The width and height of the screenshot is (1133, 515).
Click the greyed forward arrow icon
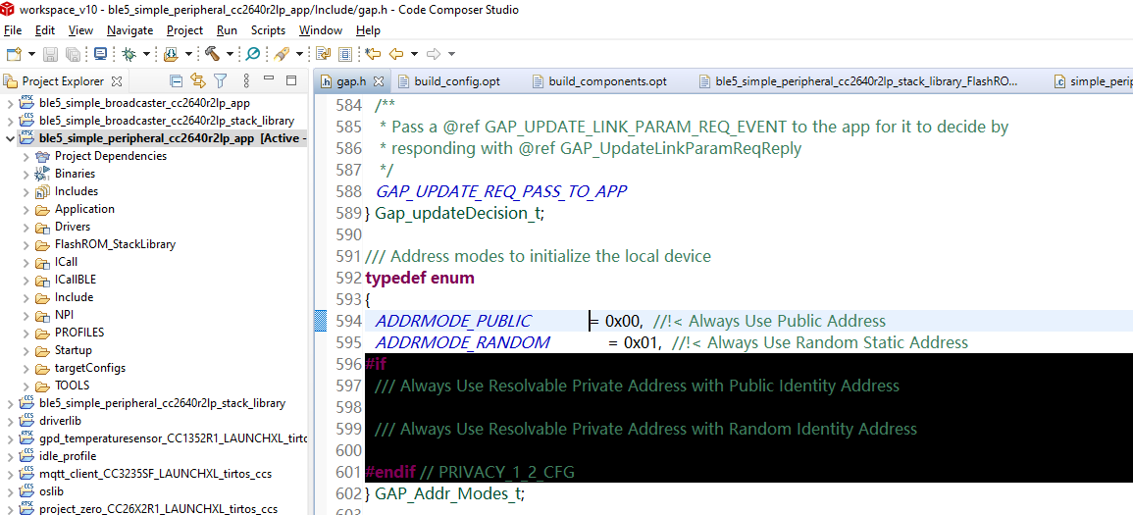click(434, 54)
